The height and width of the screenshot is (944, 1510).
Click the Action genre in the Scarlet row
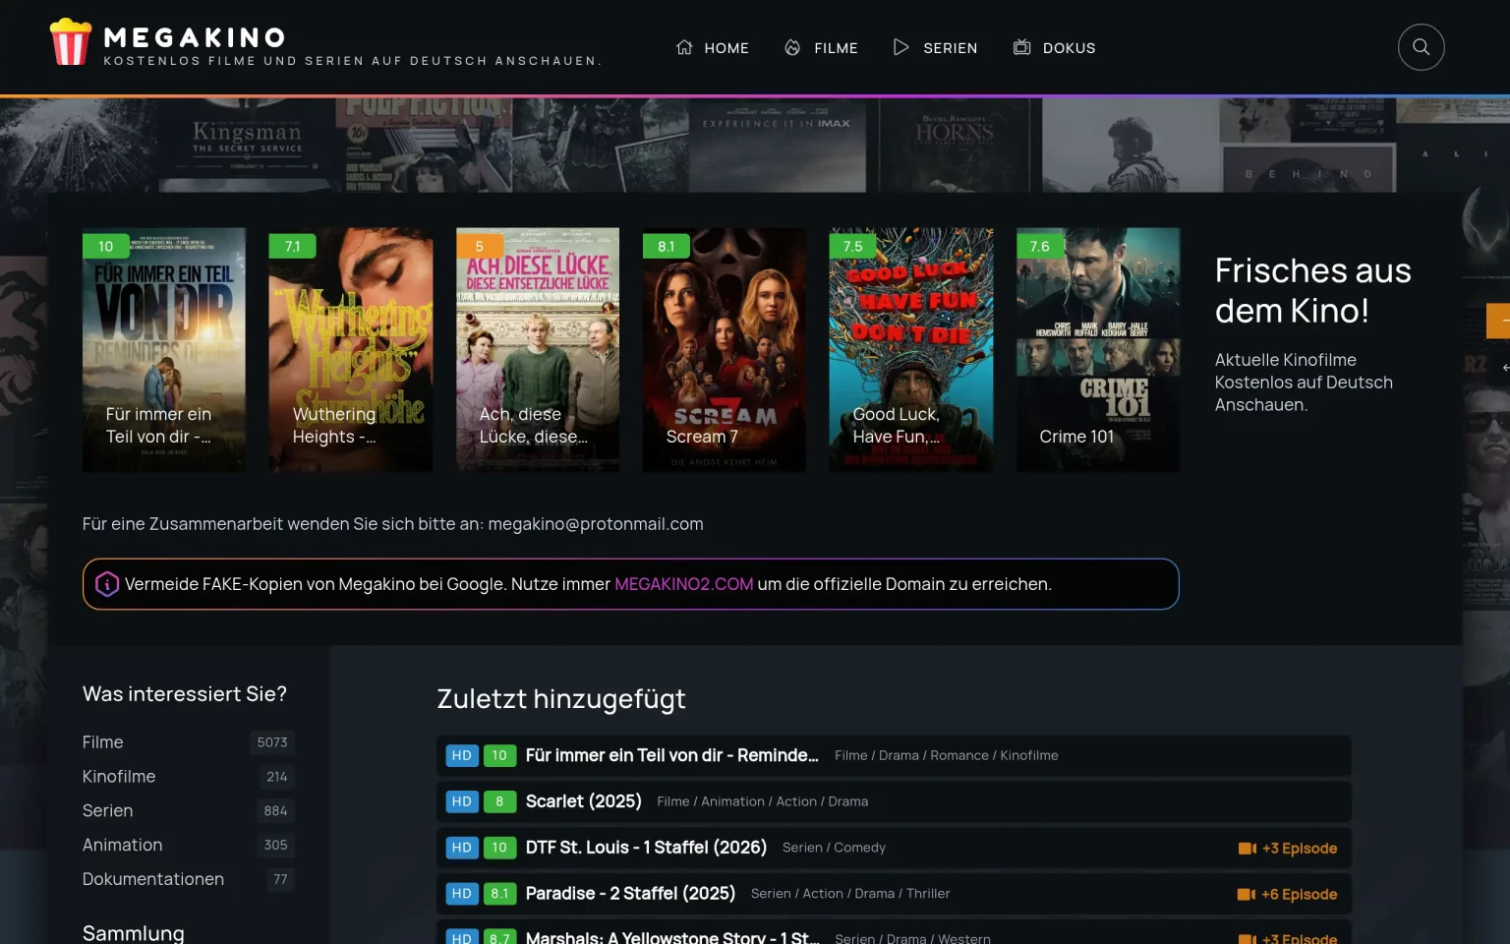tap(796, 801)
